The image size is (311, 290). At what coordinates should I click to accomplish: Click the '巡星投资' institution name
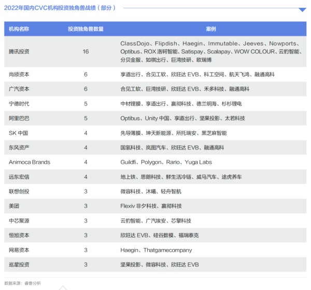[x=19, y=265]
